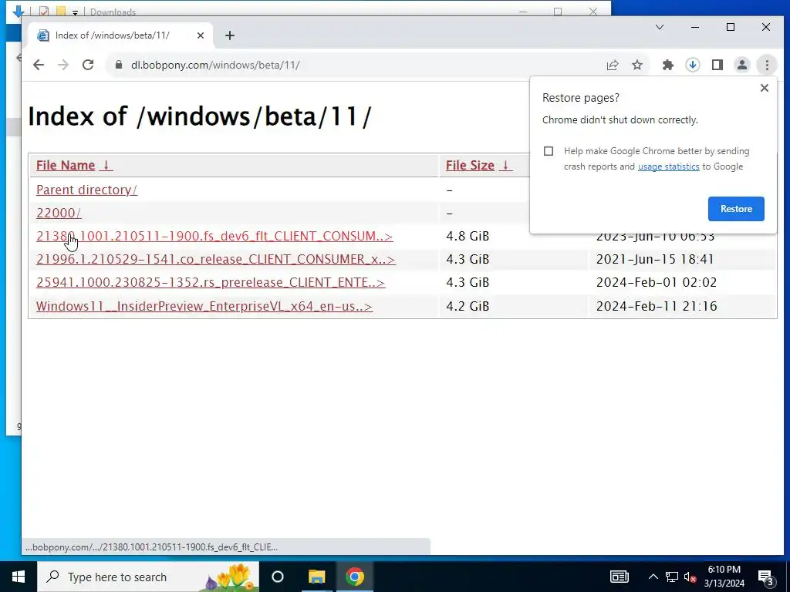Viewport: 790px width, 592px height.
Task: Open Chrome three-dot menu
Action: tap(767, 65)
